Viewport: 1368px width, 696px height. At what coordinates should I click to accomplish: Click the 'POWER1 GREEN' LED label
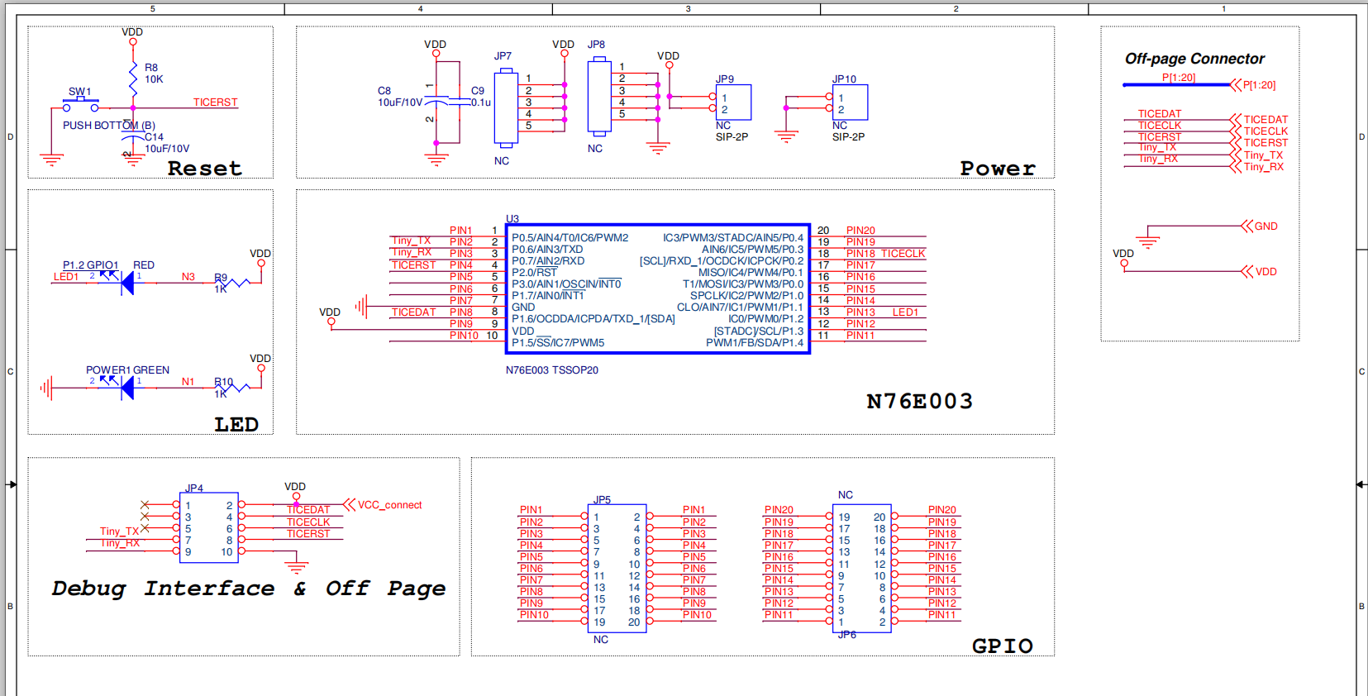pos(127,370)
